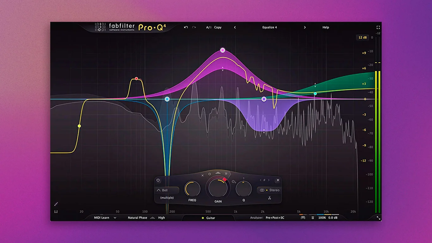The image size is (432, 243).
Task: Toggle the phase invert icon
Action: coord(303,218)
